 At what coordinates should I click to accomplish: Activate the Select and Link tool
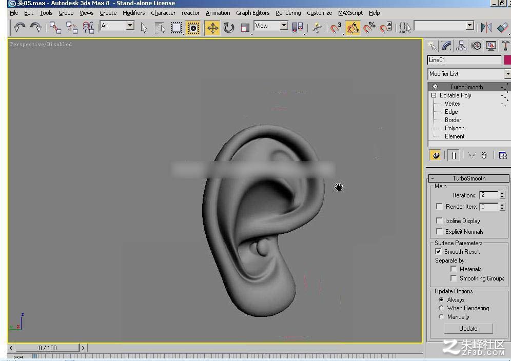[55, 27]
